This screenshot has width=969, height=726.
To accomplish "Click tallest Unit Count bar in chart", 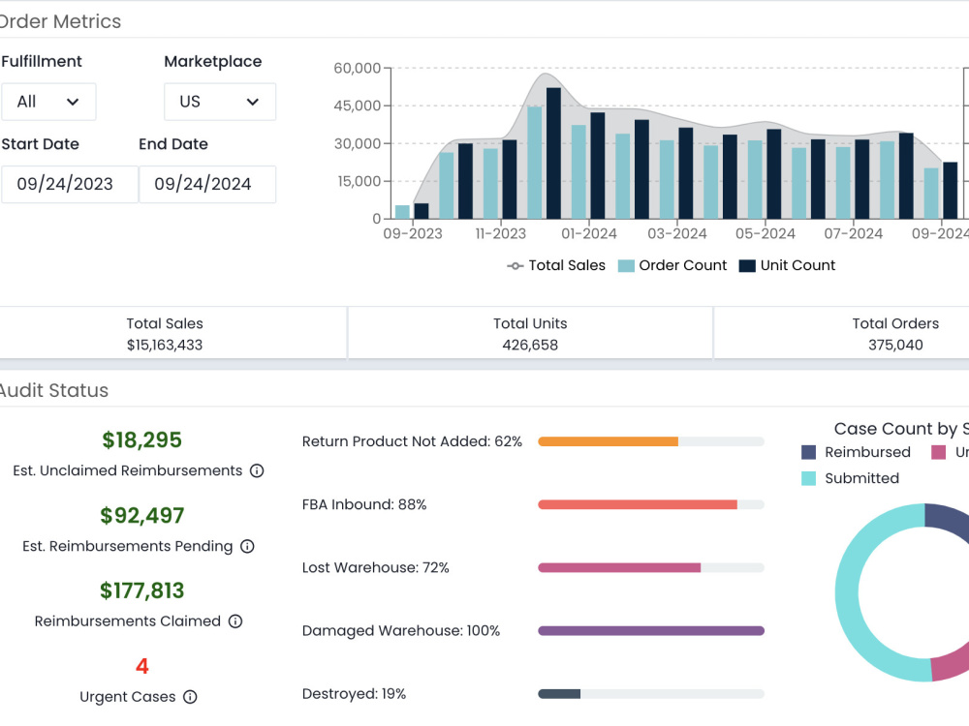I will tap(553, 153).
